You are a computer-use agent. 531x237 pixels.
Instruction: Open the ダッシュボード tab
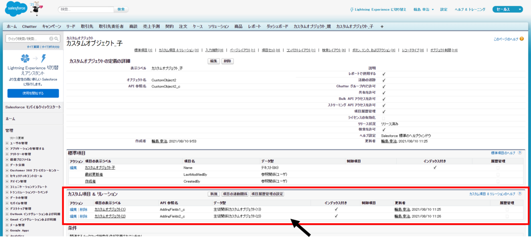[278, 27]
